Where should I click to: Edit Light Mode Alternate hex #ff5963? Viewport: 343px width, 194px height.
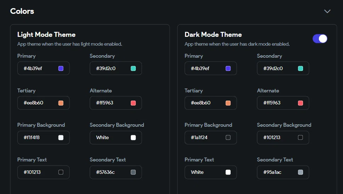[116, 103]
